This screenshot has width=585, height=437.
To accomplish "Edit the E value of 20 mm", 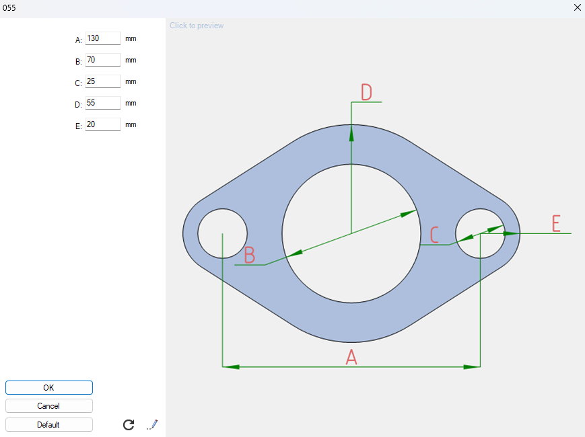I will pos(102,124).
